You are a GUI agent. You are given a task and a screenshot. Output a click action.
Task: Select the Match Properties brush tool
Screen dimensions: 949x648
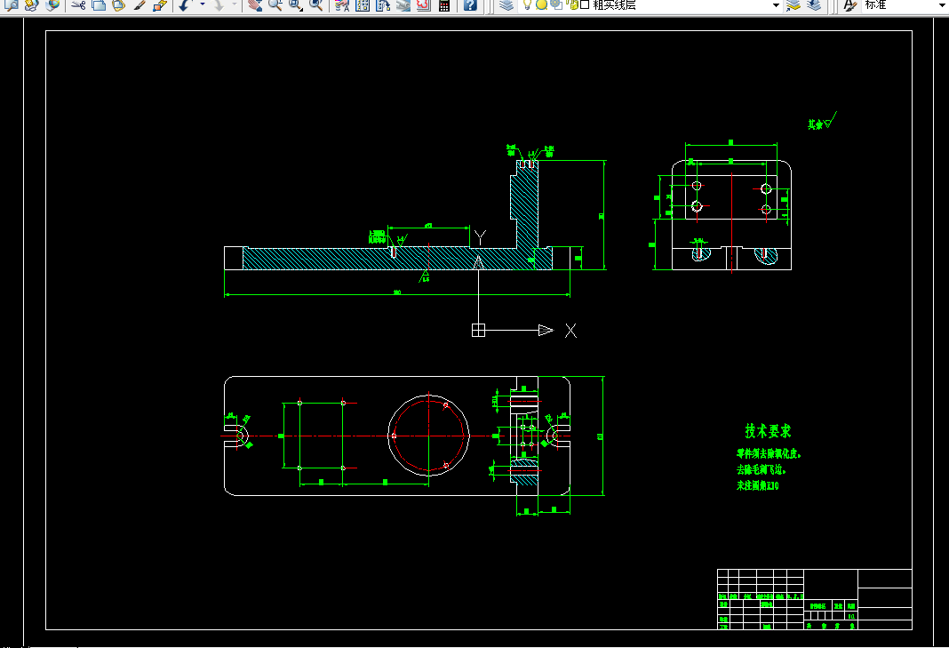tap(140, 4)
